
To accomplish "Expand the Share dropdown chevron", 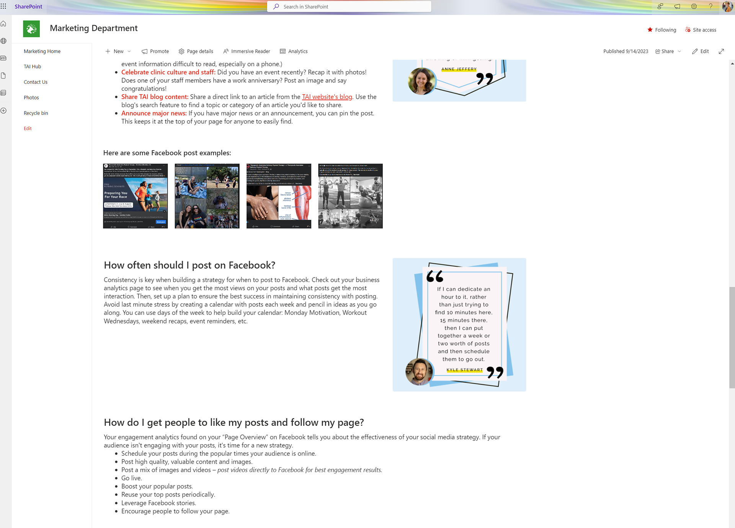I will point(679,51).
